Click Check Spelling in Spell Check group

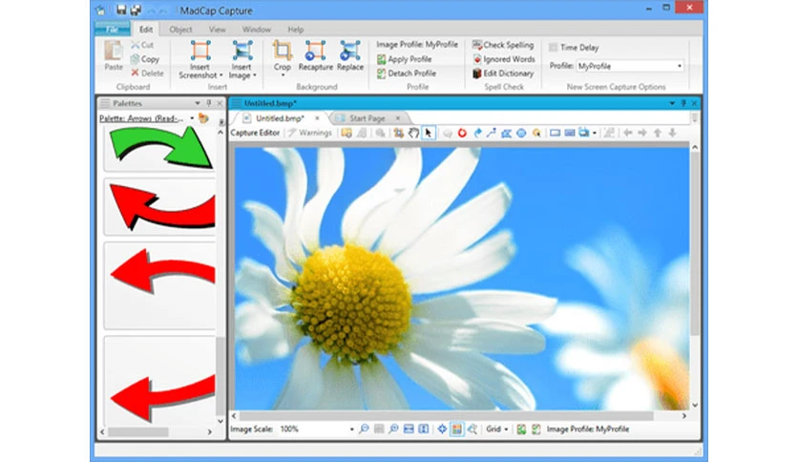pos(503,45)
